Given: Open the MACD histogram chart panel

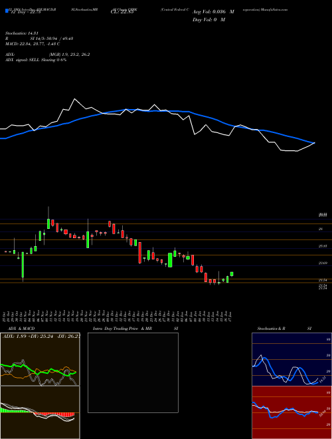Looking at the screenshot, I should 40,412.
